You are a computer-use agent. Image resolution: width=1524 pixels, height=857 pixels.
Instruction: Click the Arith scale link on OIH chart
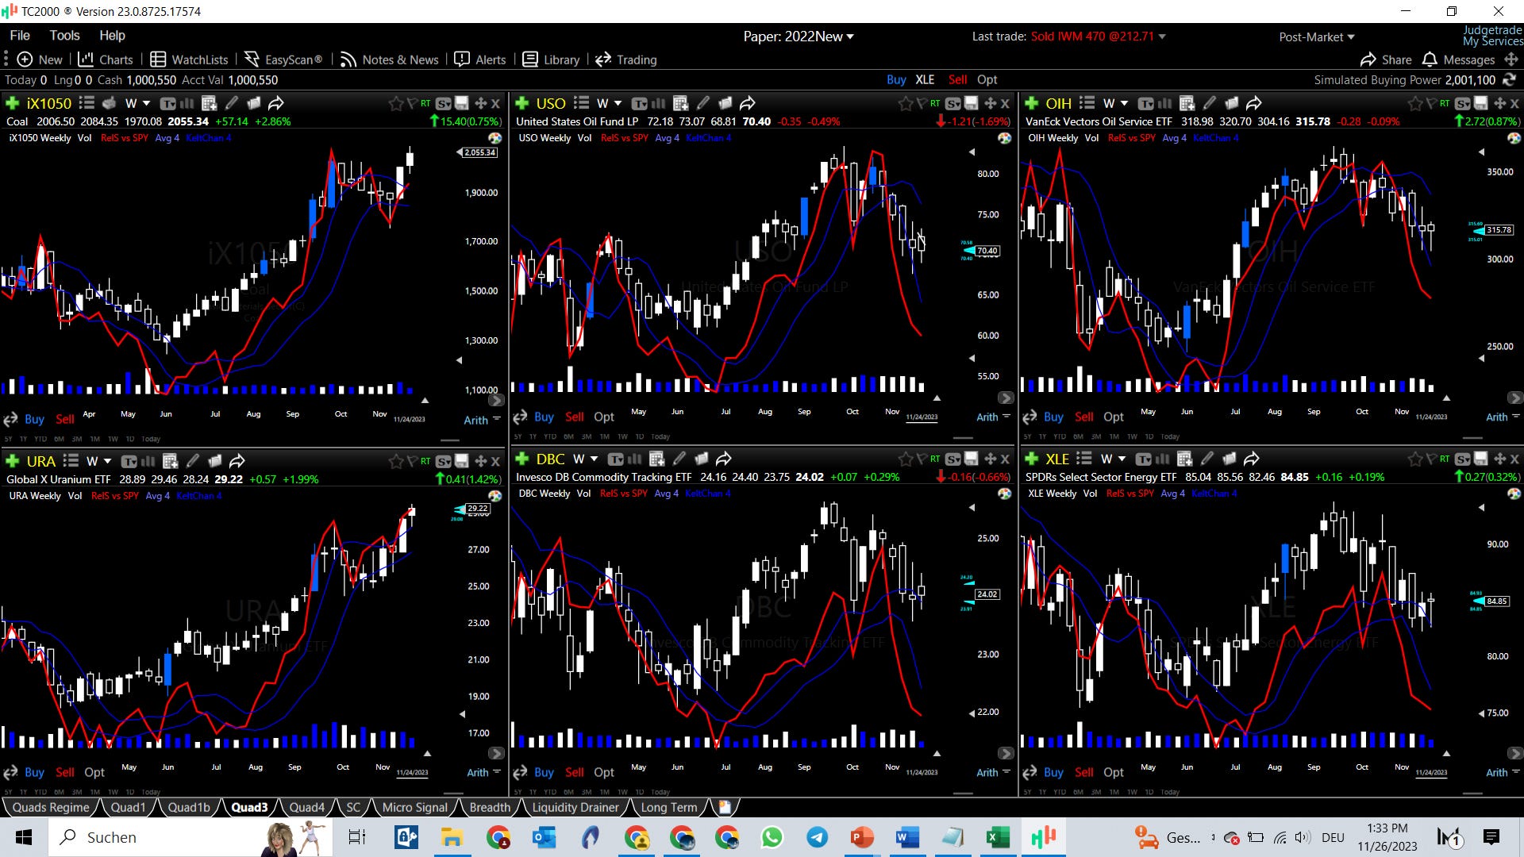tap(1496, 417)
